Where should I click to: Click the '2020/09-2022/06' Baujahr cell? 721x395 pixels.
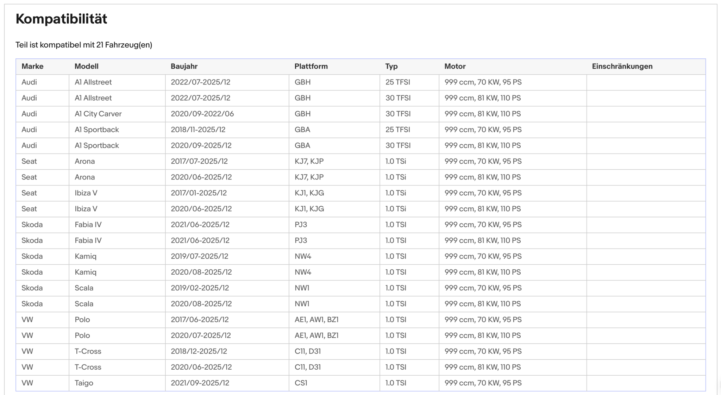[x=202, y=114]
